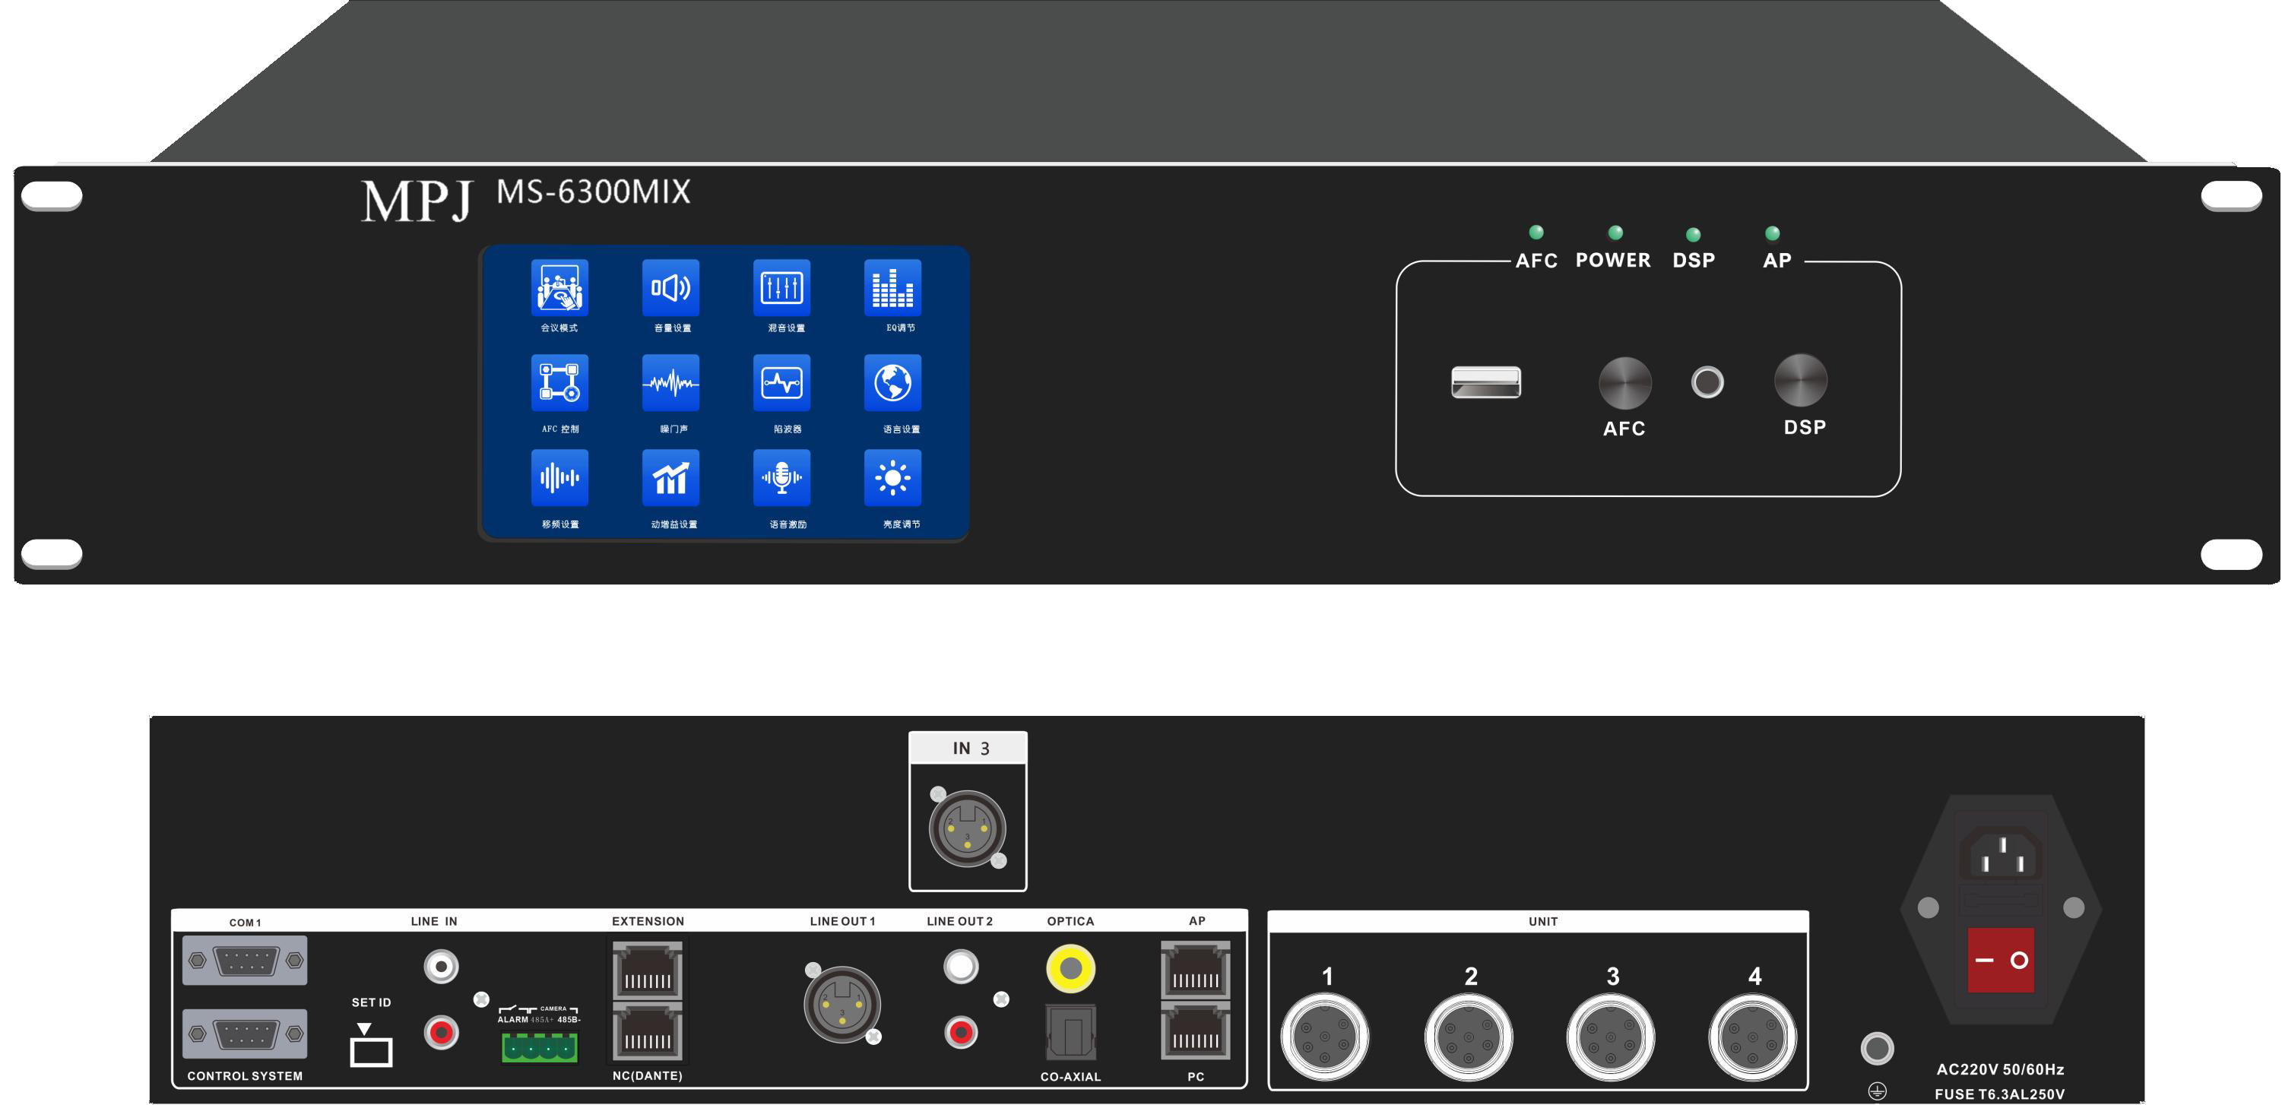Click the POWER green indicator LED
2282x1105 pixels.
1616,232
